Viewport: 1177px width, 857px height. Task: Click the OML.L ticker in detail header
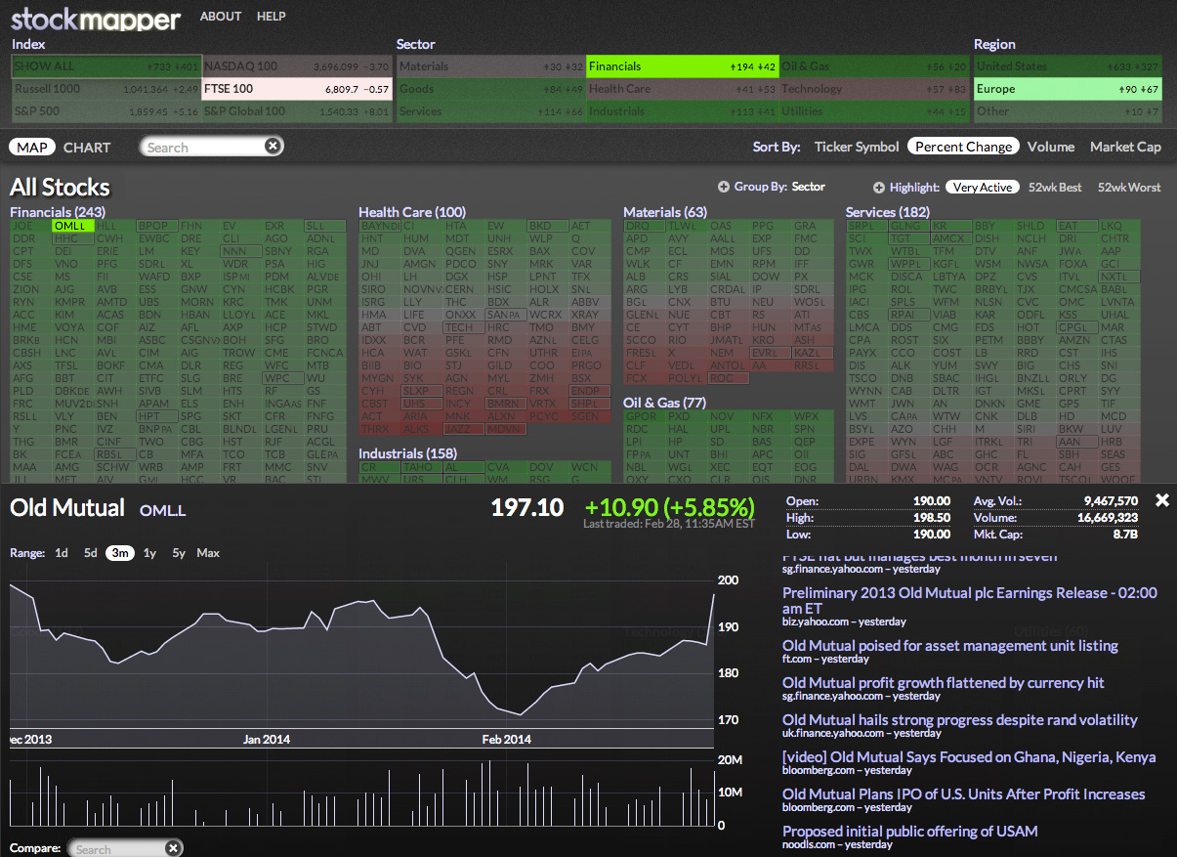[x=162, y=510]
